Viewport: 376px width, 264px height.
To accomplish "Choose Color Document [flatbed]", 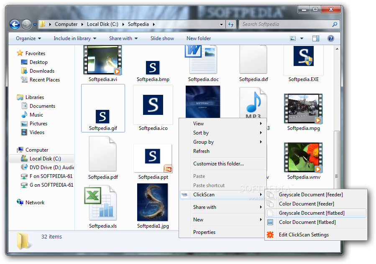I will [316, 222].
